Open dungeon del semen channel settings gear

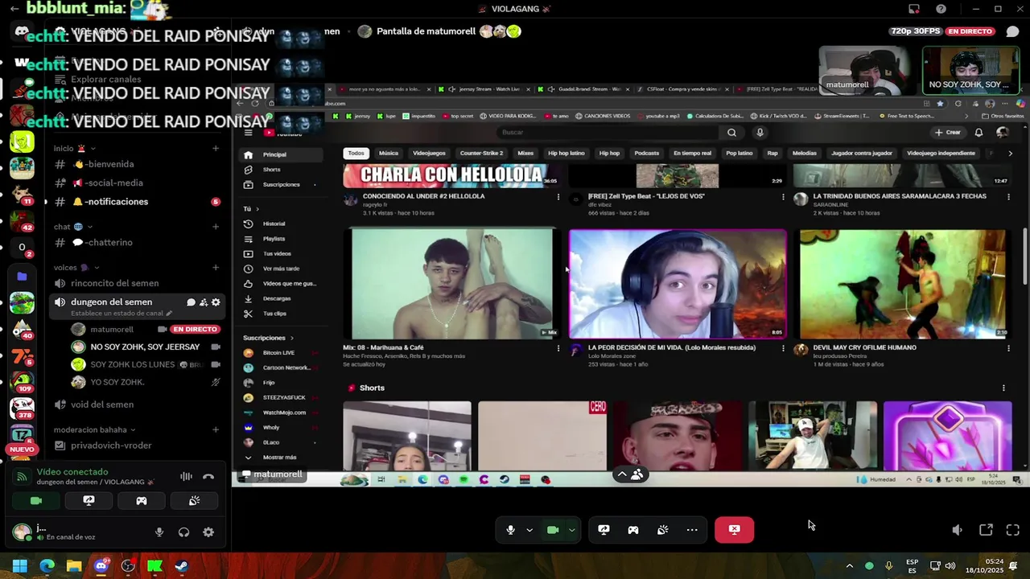tap(216, 302)
